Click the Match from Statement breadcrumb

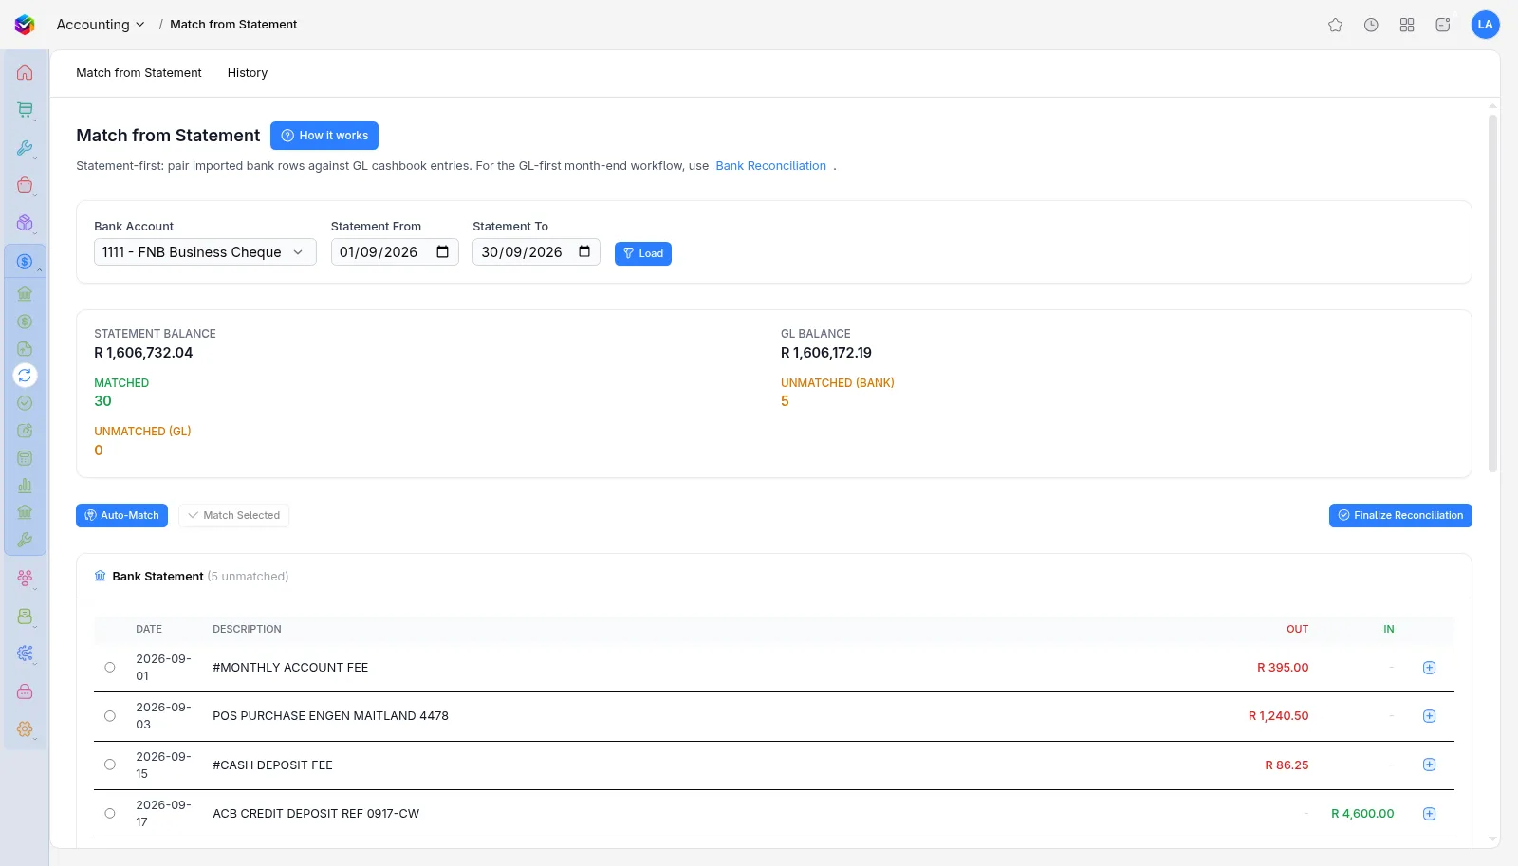(233, 25)
